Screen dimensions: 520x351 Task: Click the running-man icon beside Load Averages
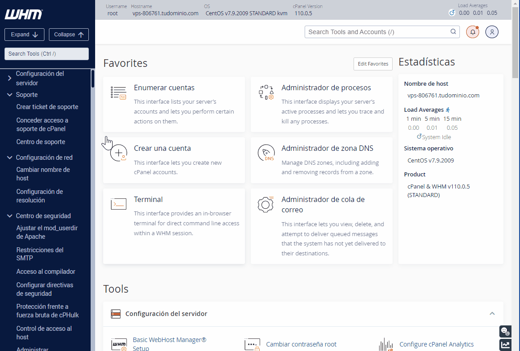pyautogui.click(x=448, y=110)
